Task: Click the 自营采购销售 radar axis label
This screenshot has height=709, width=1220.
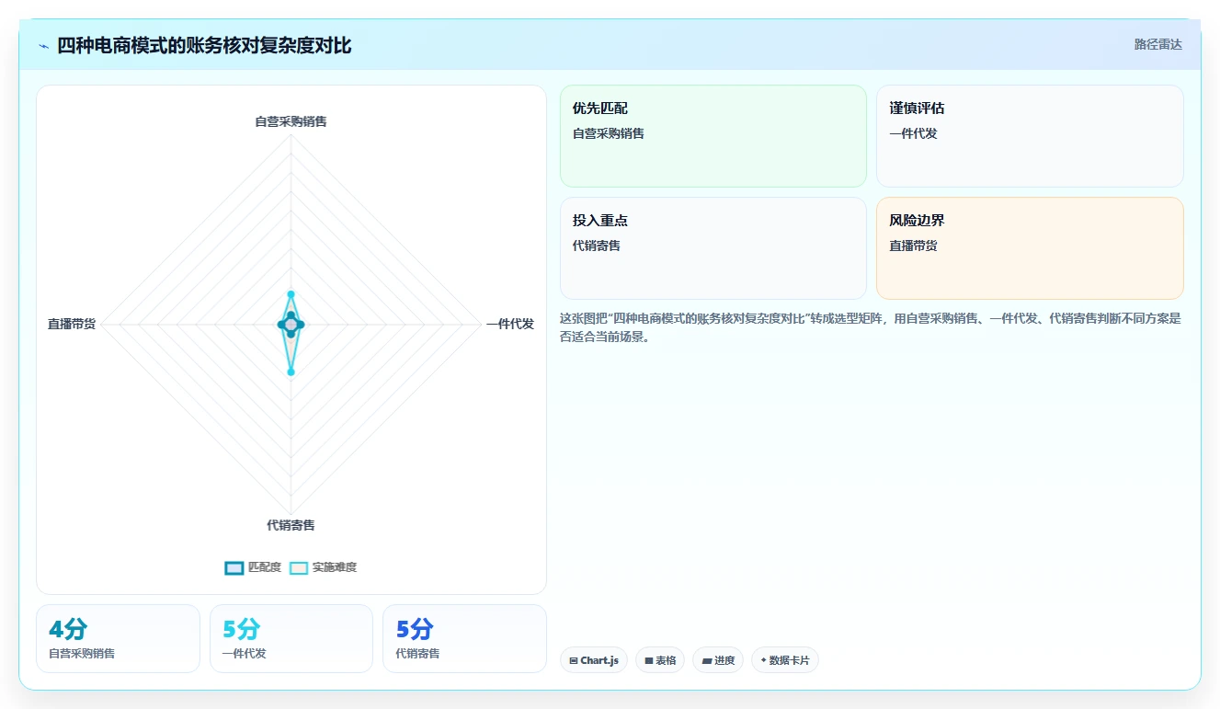Action: (291, 121)
